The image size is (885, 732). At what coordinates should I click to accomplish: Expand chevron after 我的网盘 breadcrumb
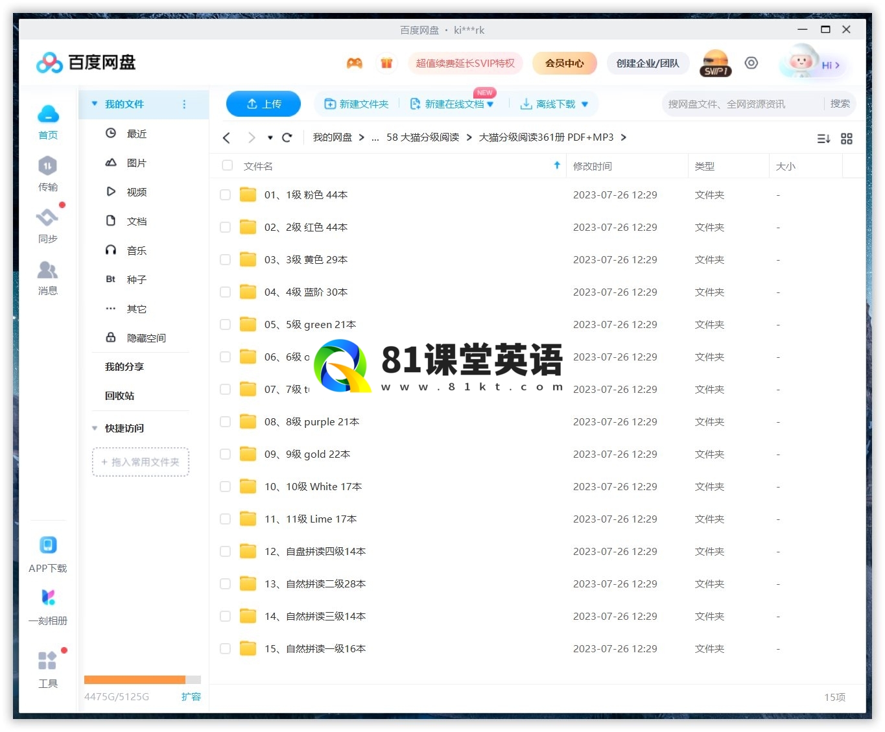[361, 137]
